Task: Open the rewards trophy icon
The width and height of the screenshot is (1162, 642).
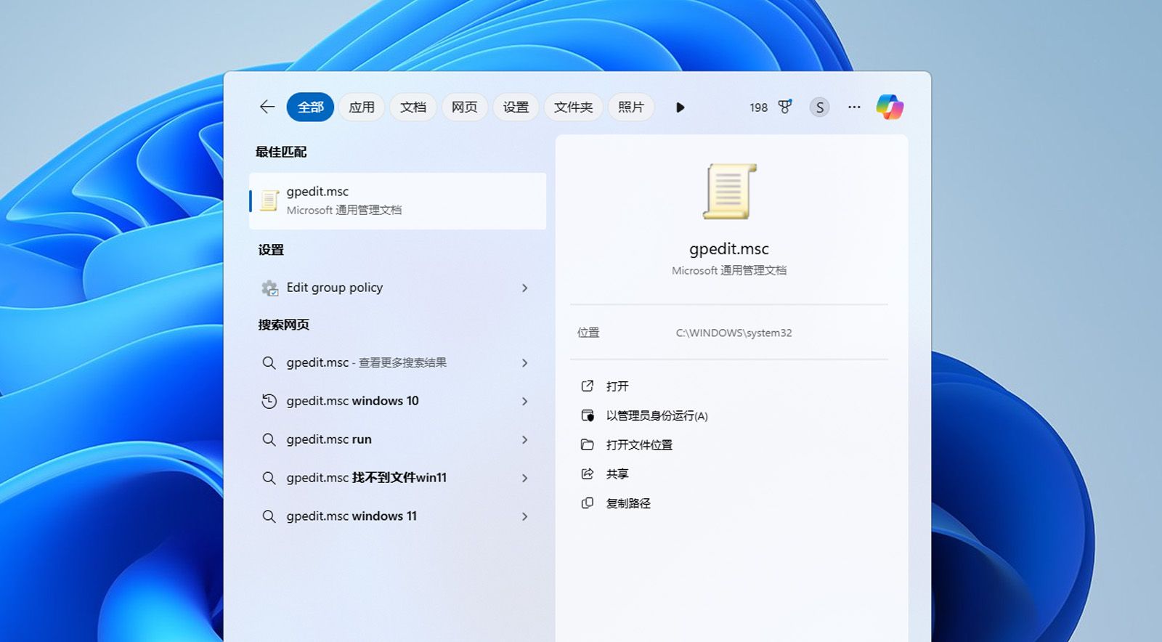Action: [785, 107]
